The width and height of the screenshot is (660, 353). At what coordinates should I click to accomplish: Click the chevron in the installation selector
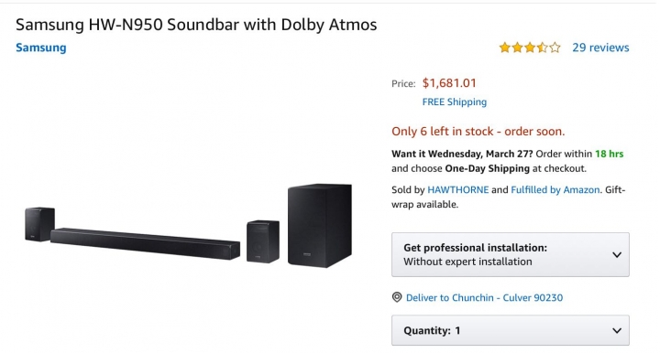tap(617, 255)
